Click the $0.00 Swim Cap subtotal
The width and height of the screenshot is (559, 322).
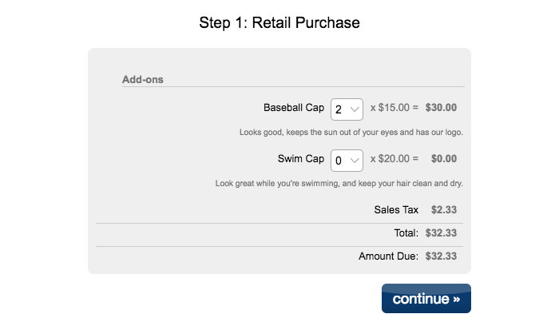[443, 159]
